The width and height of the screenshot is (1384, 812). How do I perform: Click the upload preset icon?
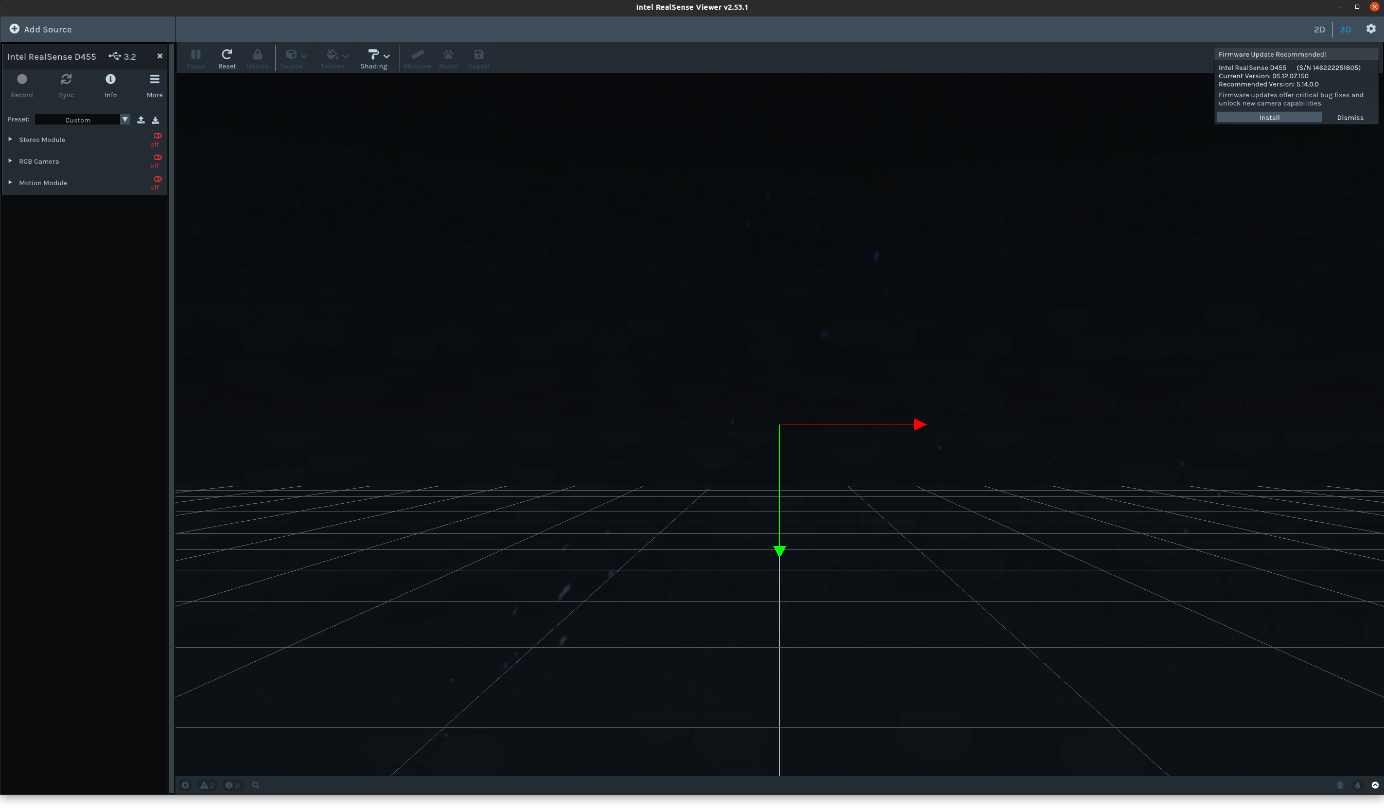[141, 120]
